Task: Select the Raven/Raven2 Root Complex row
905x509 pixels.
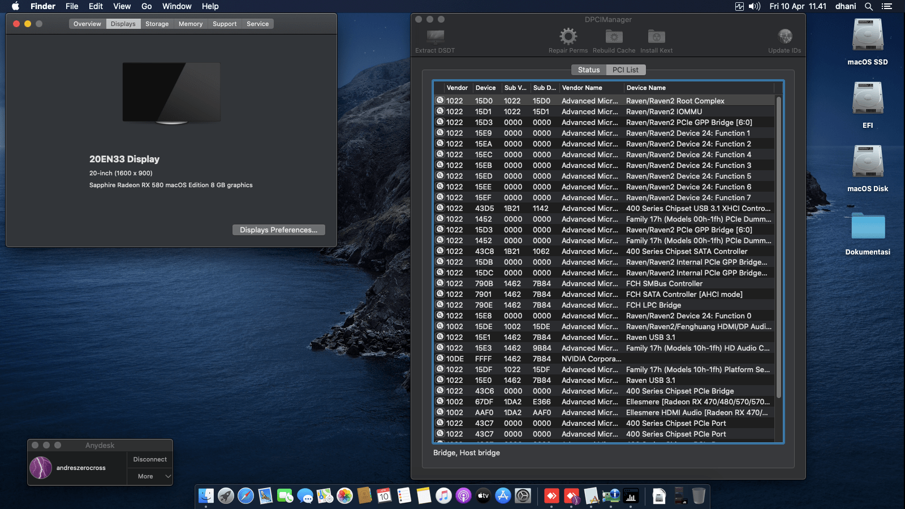Action: click(x=604, y=101)
